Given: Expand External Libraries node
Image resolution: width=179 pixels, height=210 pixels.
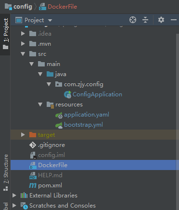Looking at the screenshot, I should tap(14, 196).
